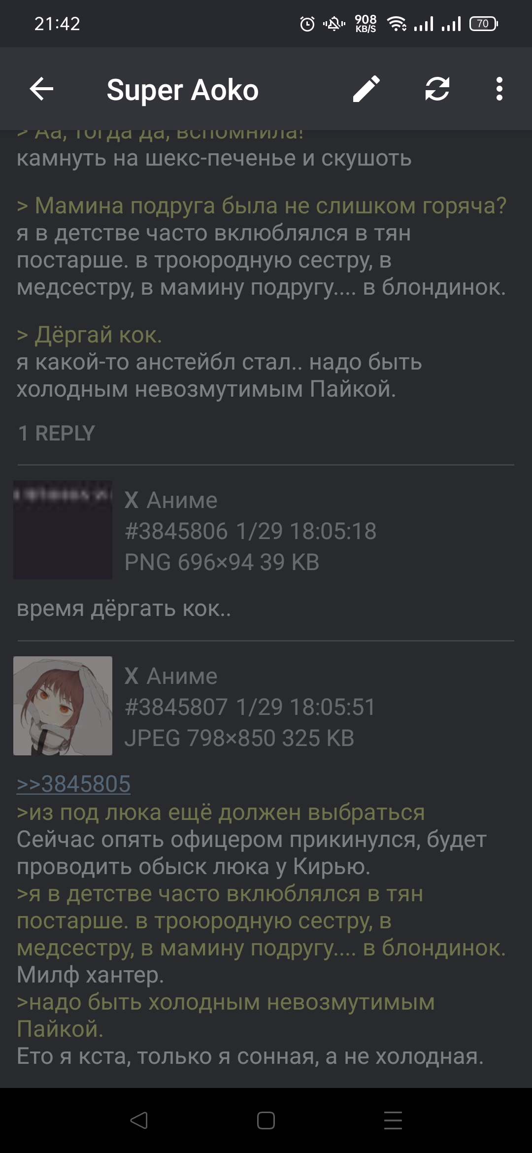This screenshot has width=532, height=1153.
Task: Tap the Wi-Fi status icon
Action: pyautogui.click(x=397, y=24)
